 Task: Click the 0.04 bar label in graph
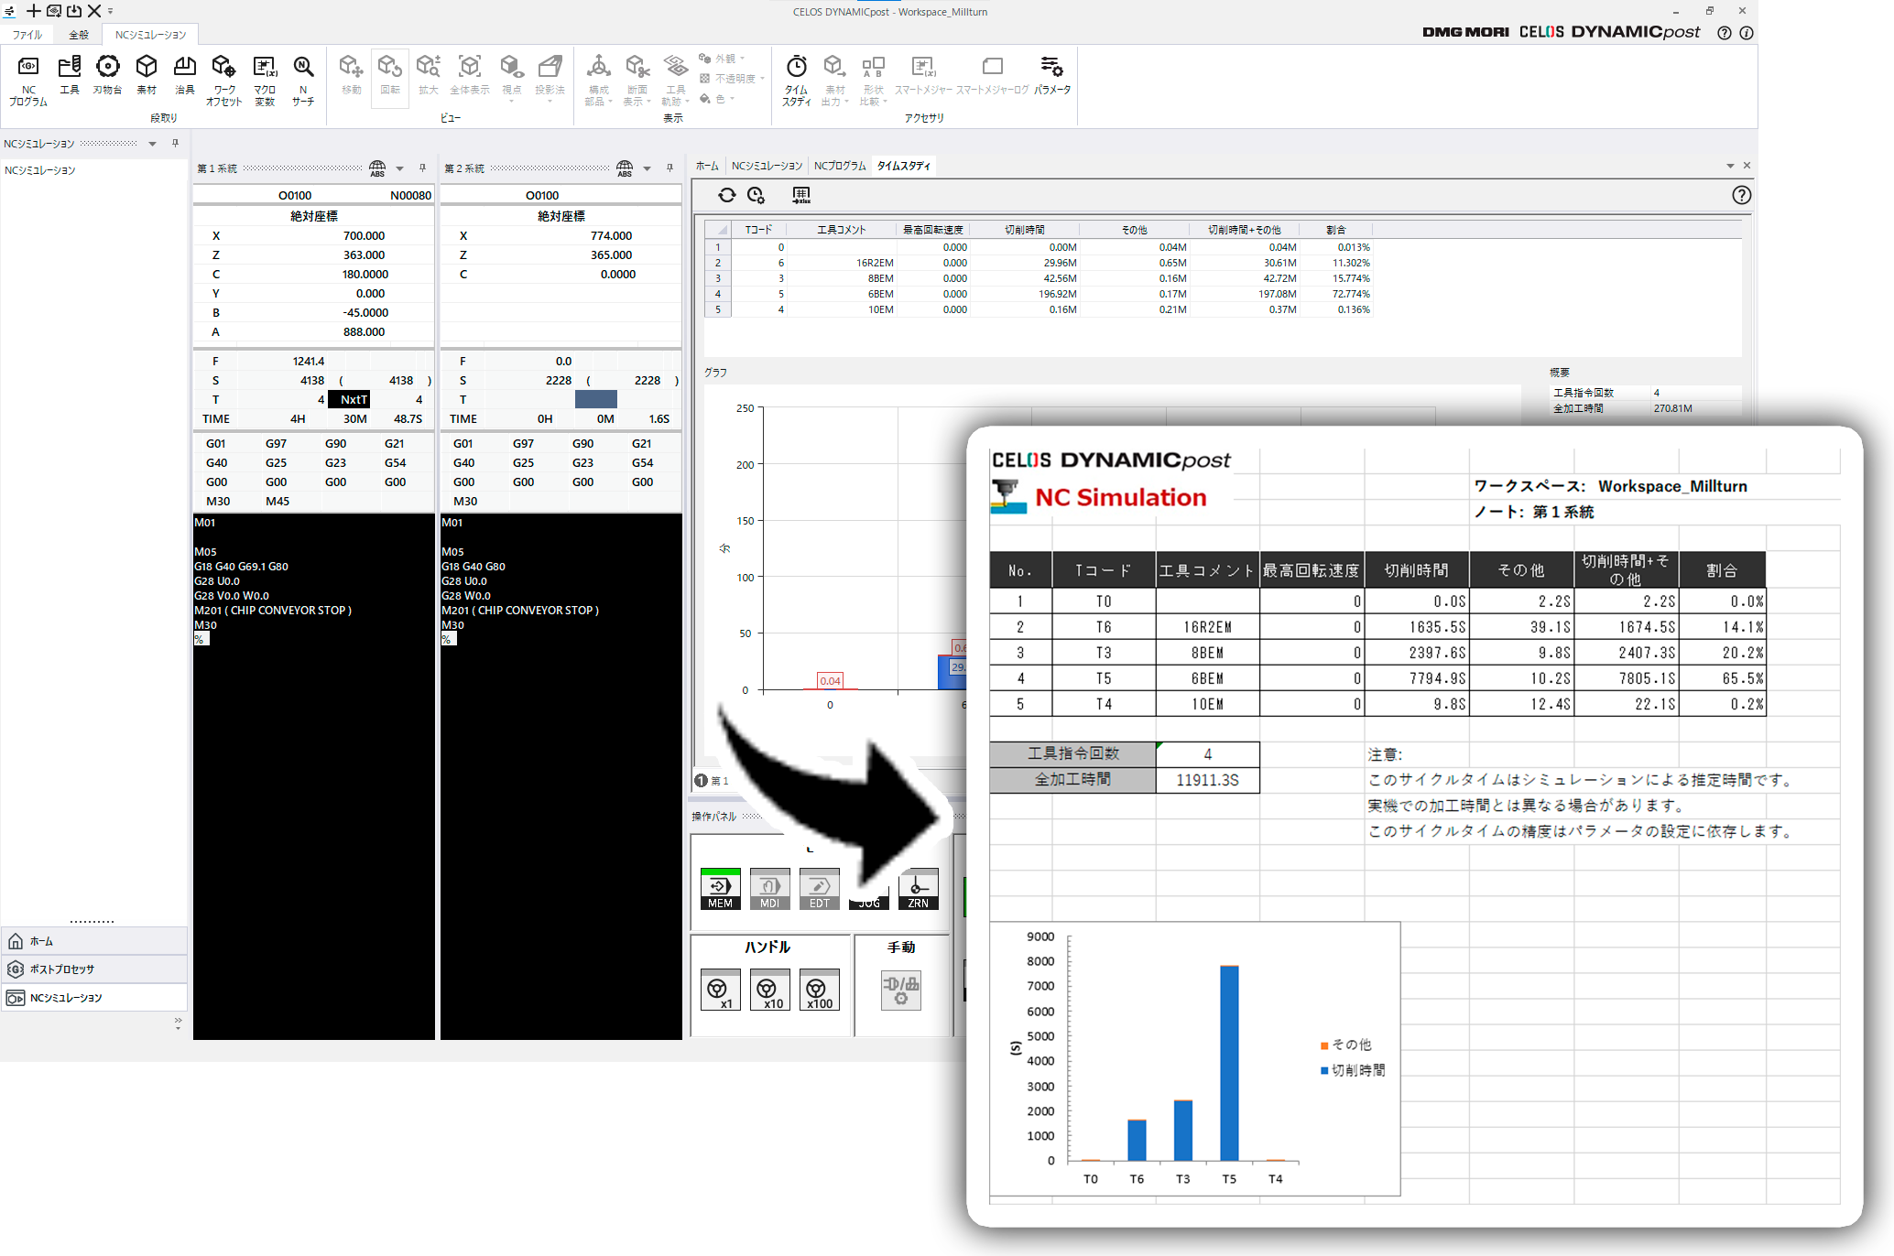pyautogui.click(x=830, y=681)
